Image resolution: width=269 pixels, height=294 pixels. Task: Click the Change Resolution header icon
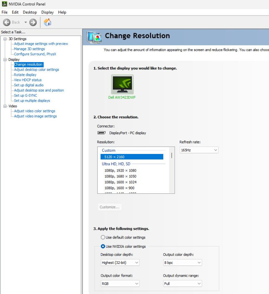(94, 37)
